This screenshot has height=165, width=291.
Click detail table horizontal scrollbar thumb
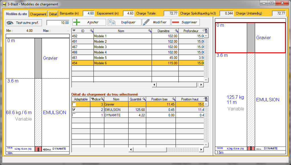pos(150,149)
